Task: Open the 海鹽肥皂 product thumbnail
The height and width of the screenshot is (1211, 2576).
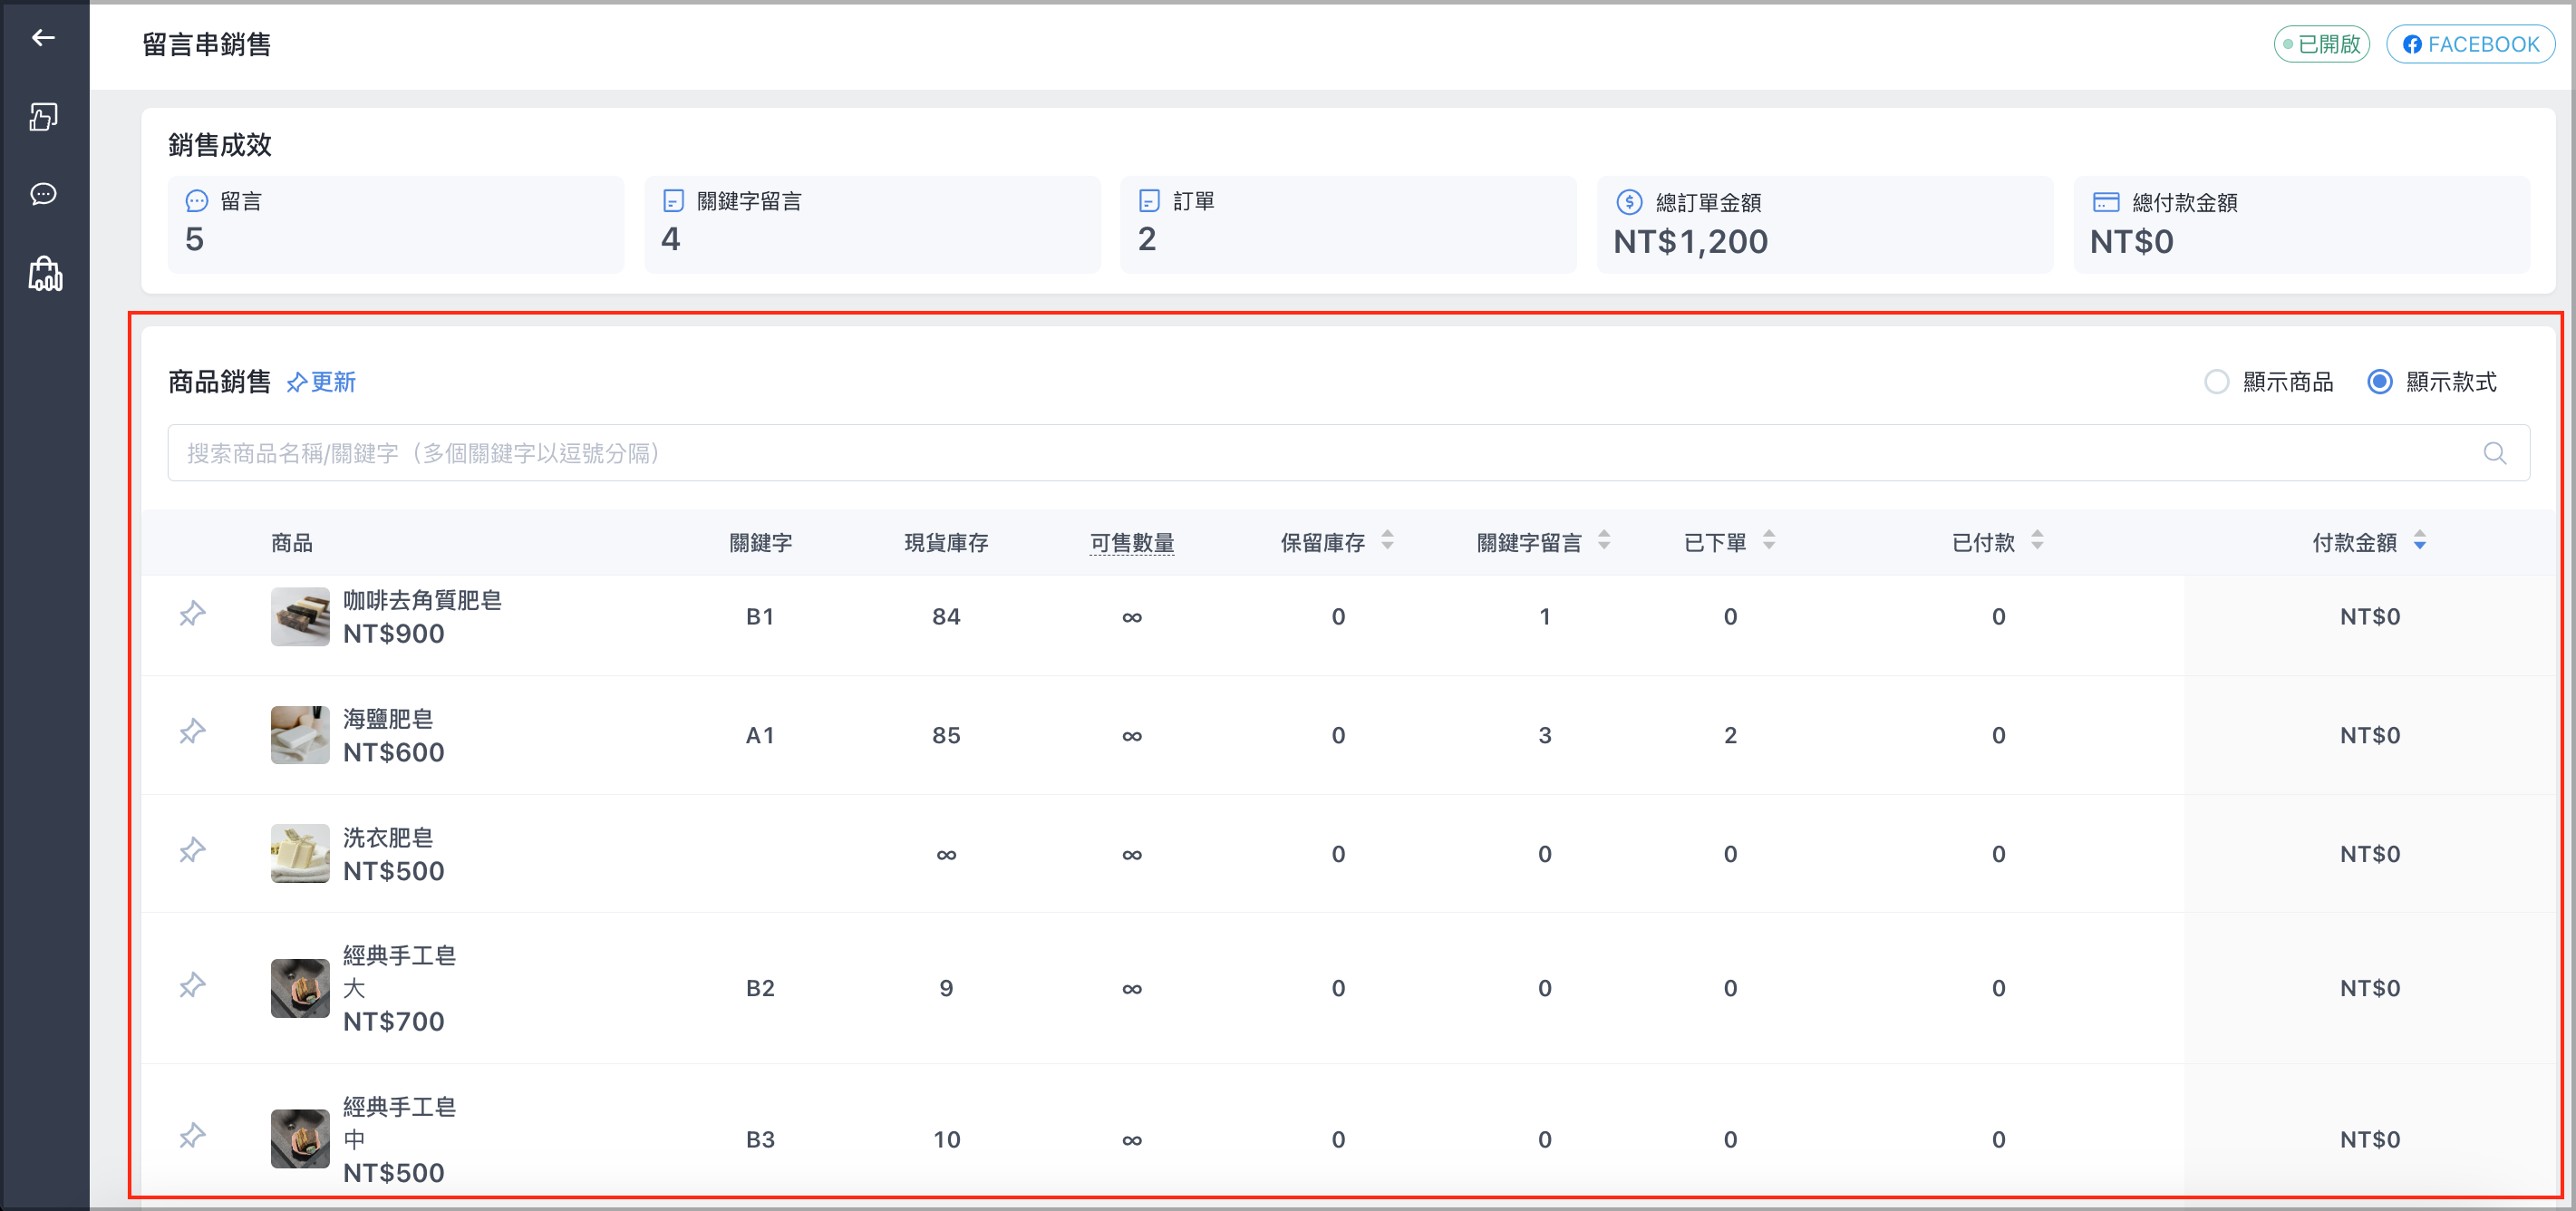Action: [x=300, y=735]
